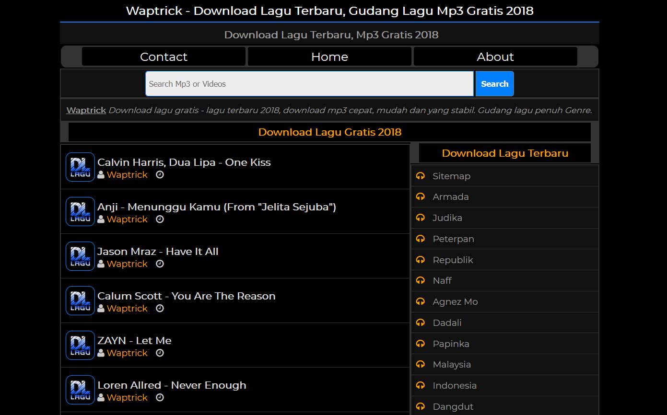
Task: Open Jason Mraz - Have It All
Action: (x=158, y=252)
